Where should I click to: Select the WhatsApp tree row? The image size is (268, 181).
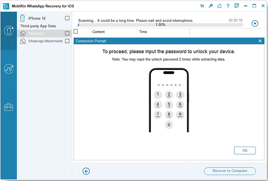(x=45, y=33)
